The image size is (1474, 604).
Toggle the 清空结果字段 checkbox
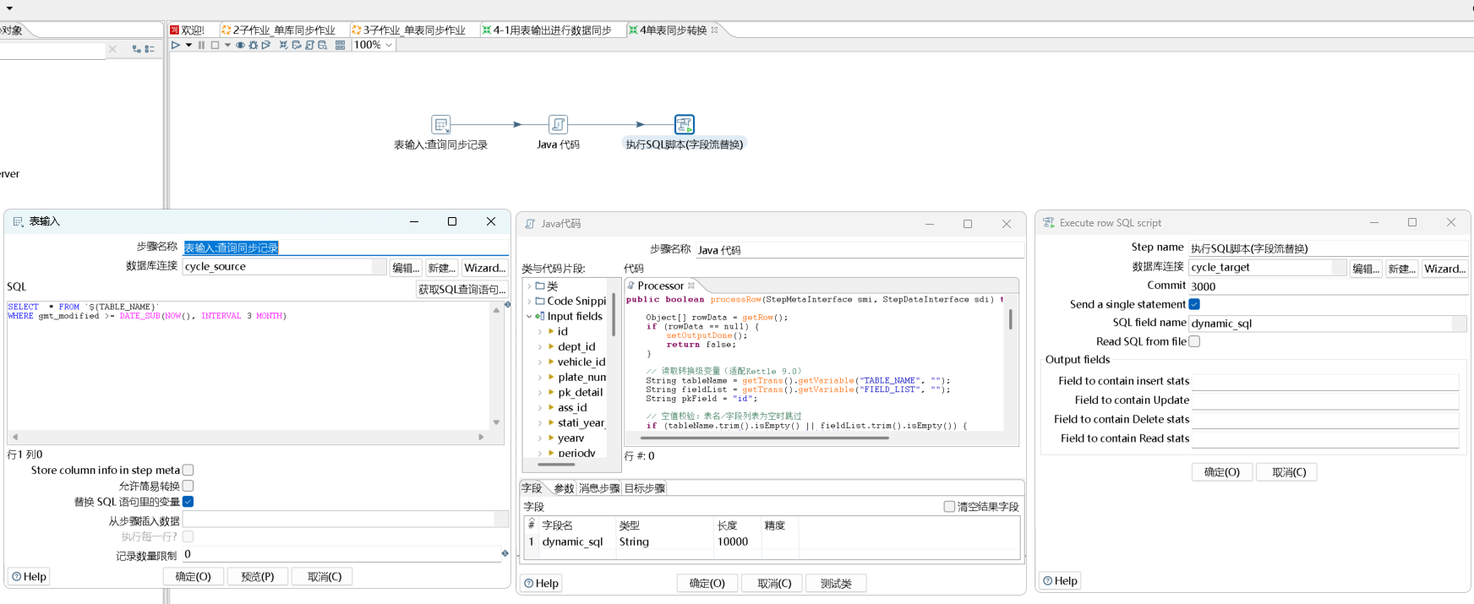click(949, 507)
